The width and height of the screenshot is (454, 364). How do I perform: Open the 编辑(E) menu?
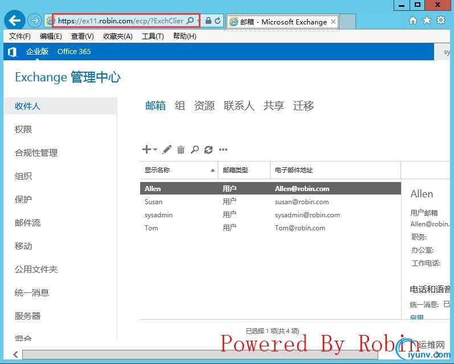(x=51, y=36)
